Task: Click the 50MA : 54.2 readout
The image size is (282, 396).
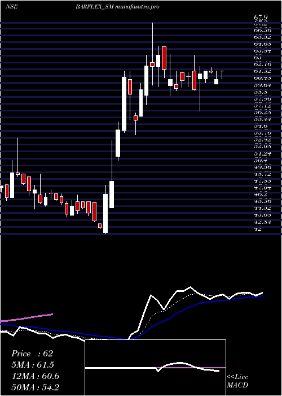Action: 35,387
